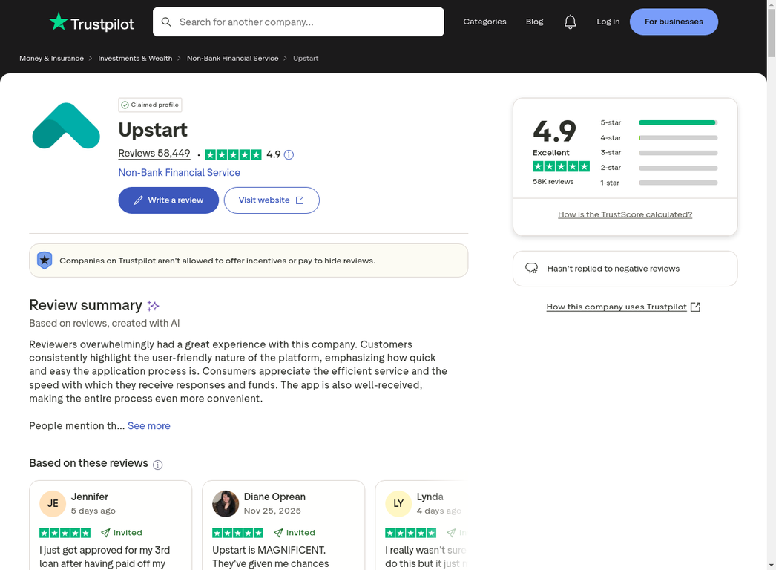Open How is the TrustScore calculated
776x570 pixels.
(624, 214)
